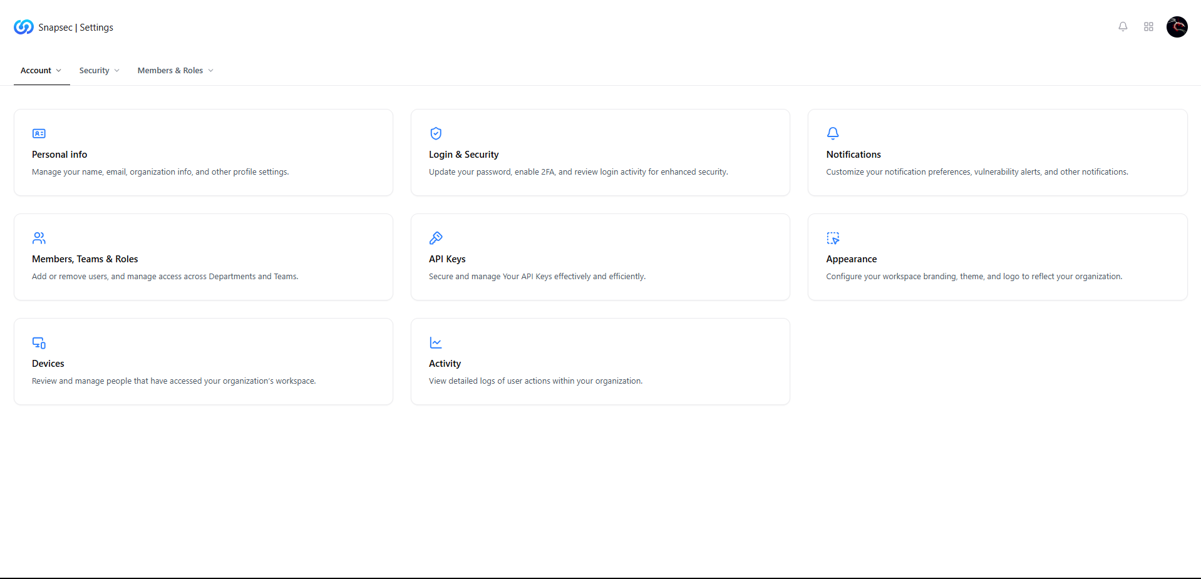Select the Activity chart icon
Screen dimensions: 1201x579
click(436, 342)
